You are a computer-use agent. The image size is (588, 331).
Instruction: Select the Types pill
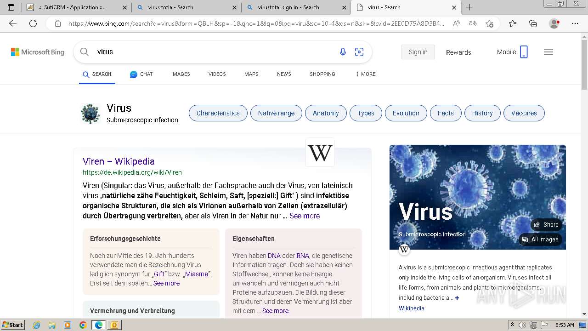(366, 113)
